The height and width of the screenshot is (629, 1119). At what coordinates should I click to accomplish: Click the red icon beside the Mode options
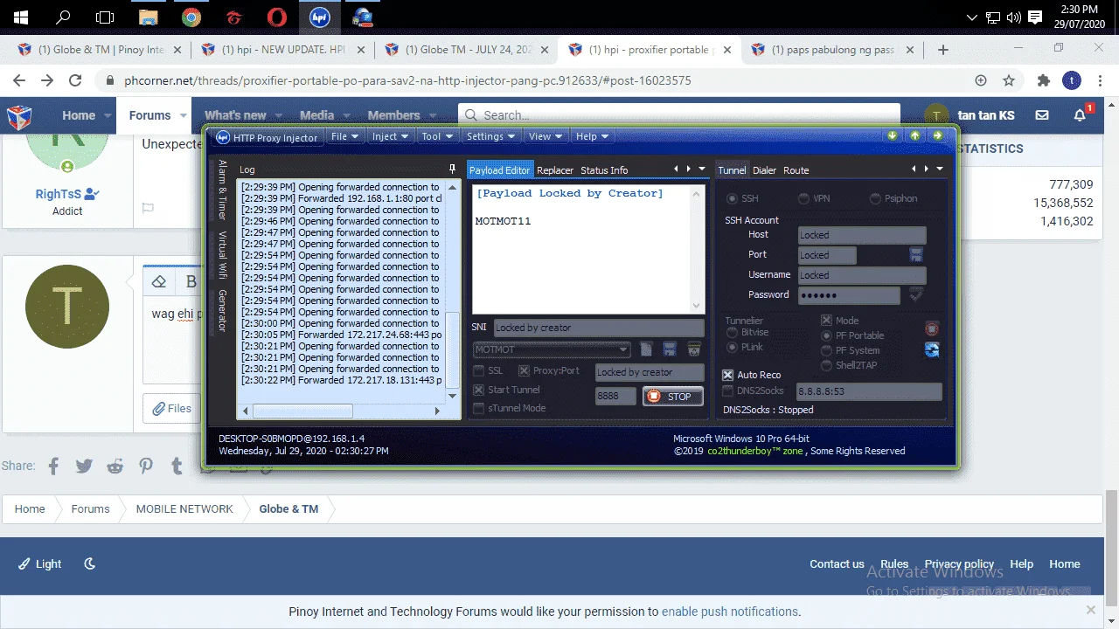(x=932, y=329)
